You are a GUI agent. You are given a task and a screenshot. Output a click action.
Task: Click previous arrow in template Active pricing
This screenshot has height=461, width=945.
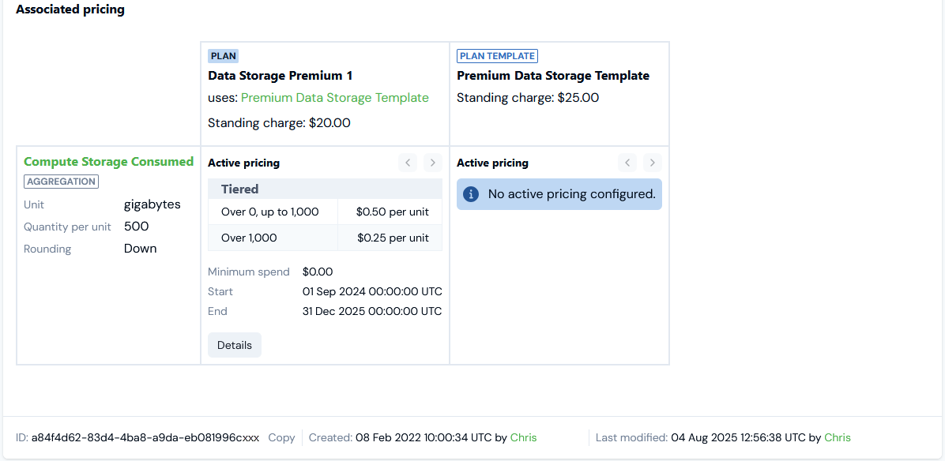627,163
